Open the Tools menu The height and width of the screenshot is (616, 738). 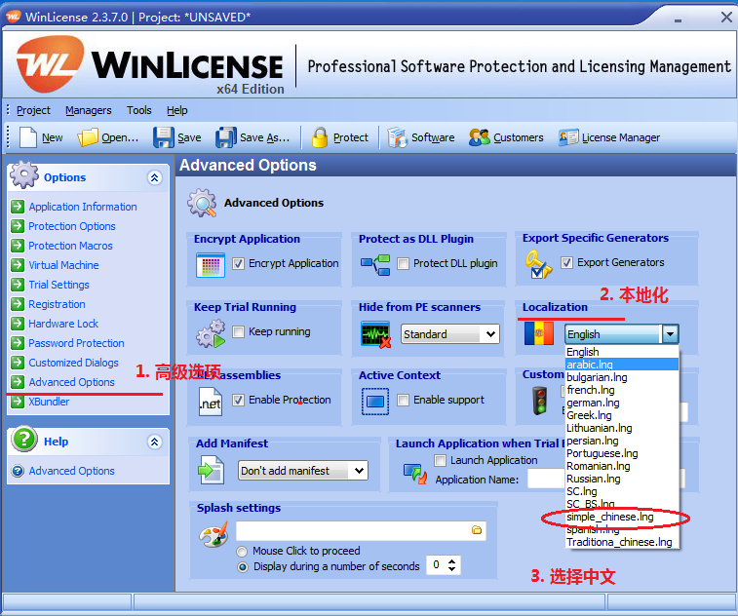coord(139,110)
